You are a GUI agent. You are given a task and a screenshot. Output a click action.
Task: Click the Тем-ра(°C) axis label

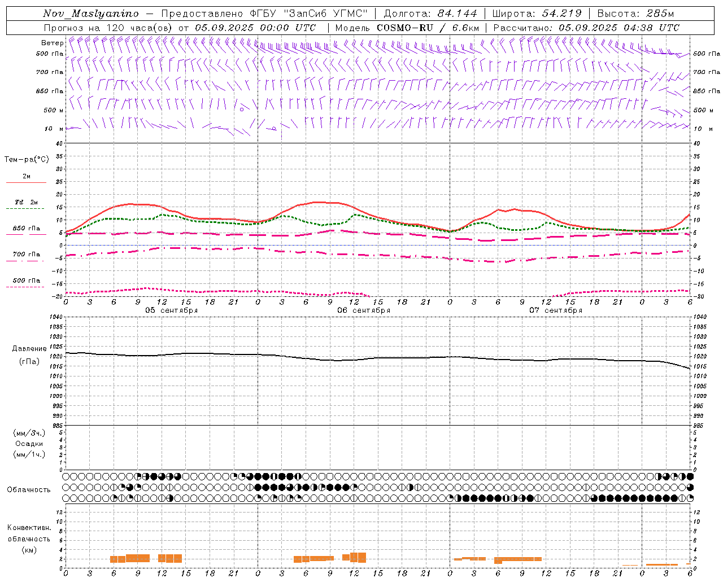click(x=27, y=160)
